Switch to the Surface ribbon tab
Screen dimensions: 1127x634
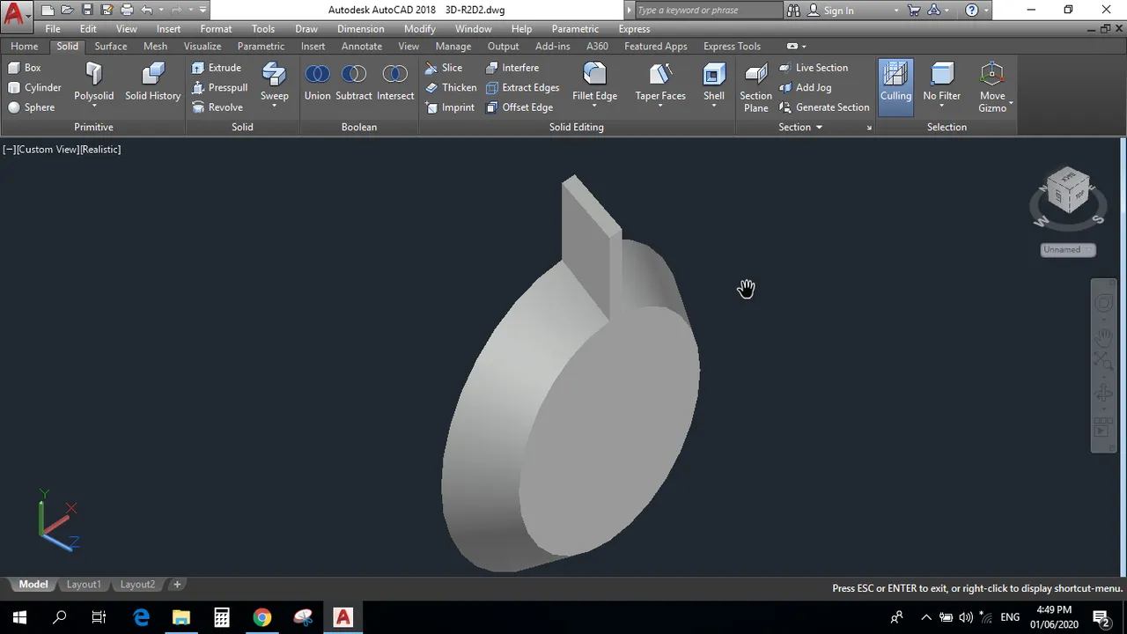tap(111, 46)
